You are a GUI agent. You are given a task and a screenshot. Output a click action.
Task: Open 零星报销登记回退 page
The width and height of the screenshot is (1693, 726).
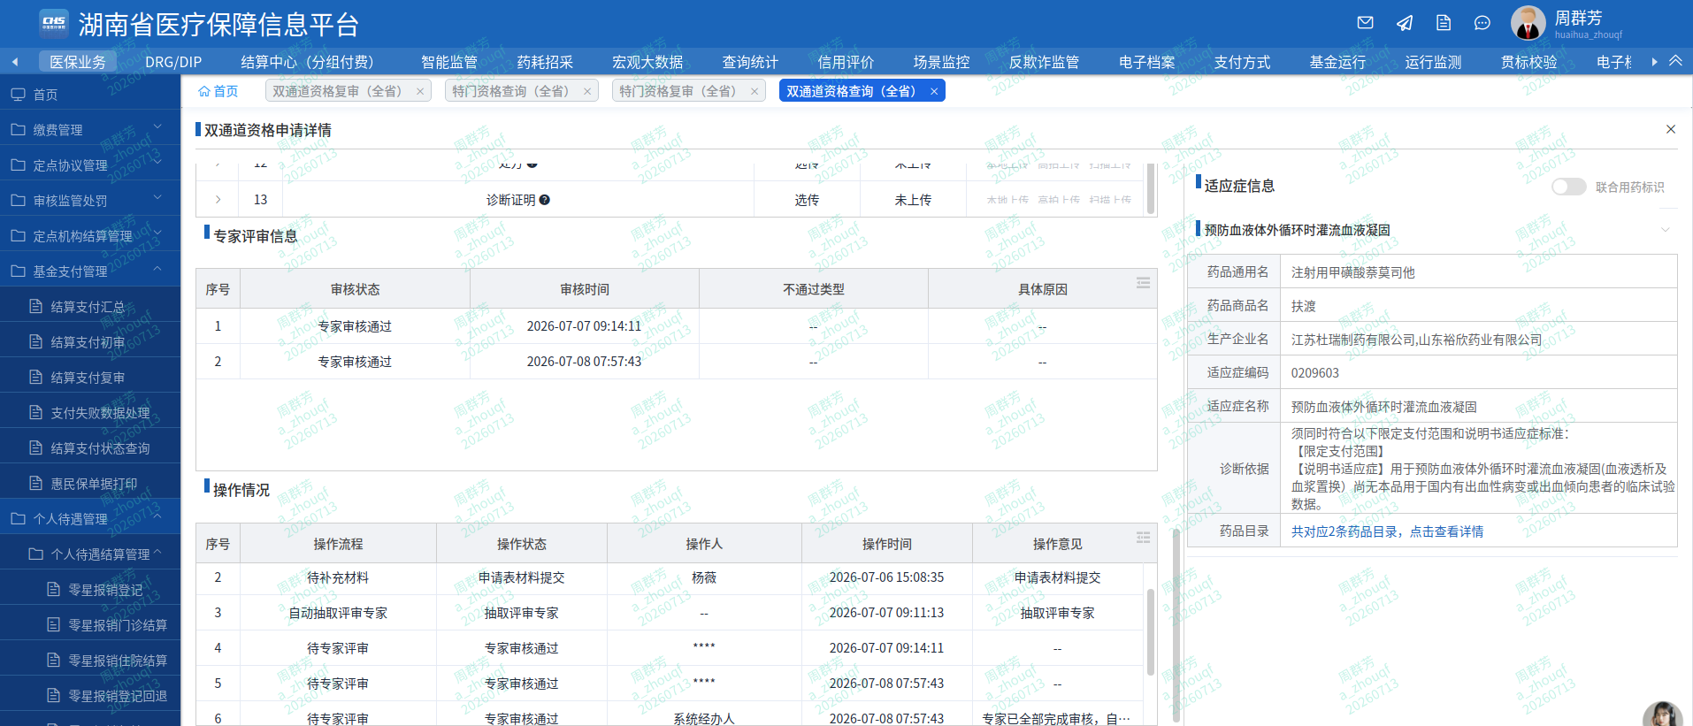pos(90,696)
